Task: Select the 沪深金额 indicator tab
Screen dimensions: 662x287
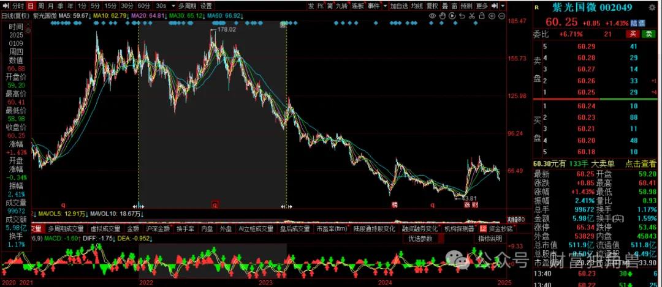Action: pyautogui.click(x=158, y=229)
